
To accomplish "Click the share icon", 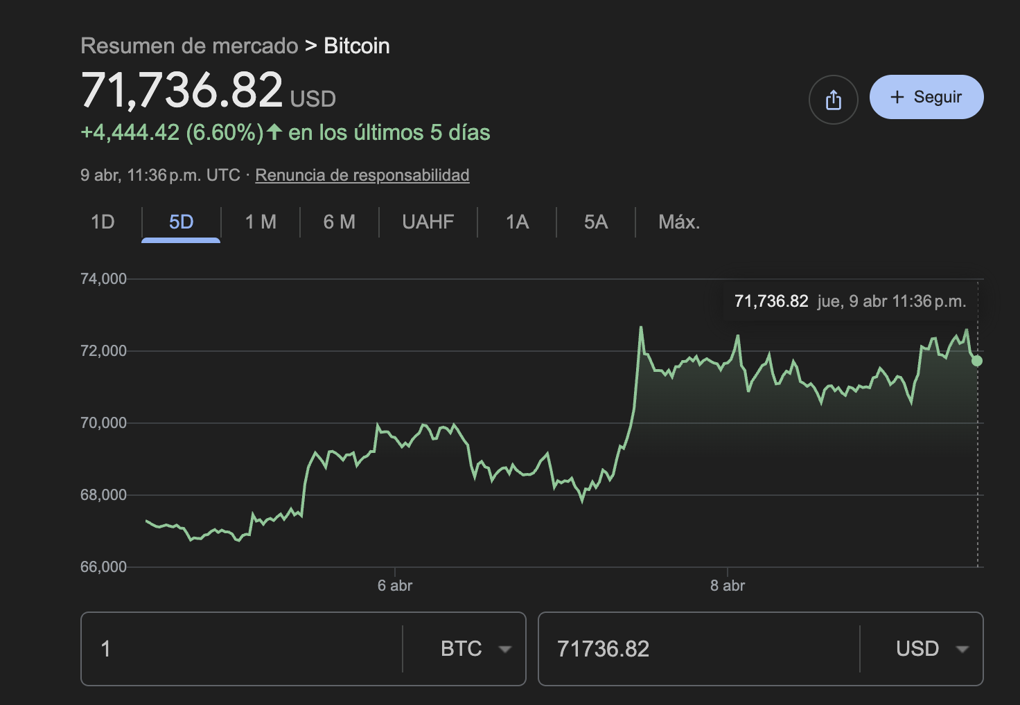I will point(834,99).
